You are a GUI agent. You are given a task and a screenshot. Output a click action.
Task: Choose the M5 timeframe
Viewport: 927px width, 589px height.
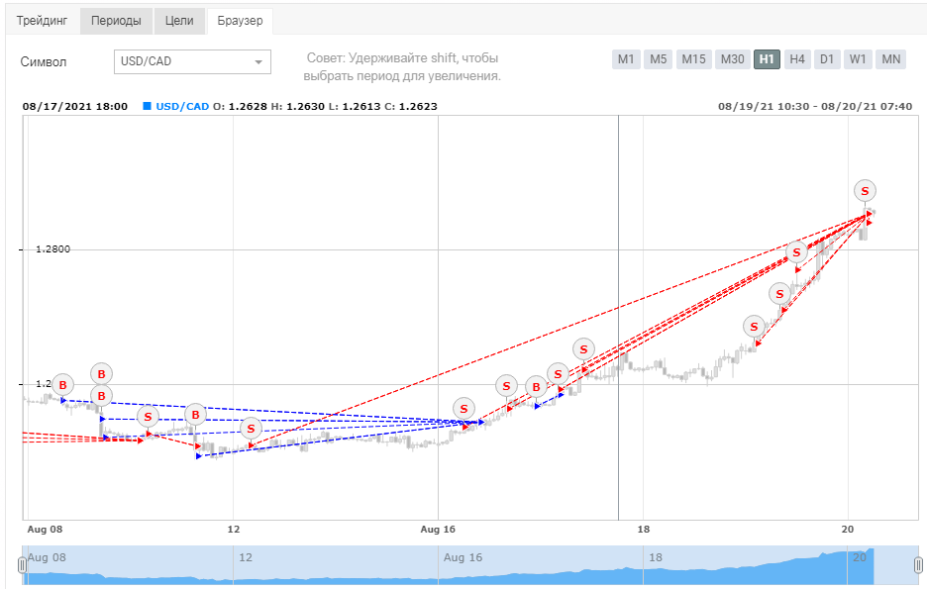[x=658, y=59]
